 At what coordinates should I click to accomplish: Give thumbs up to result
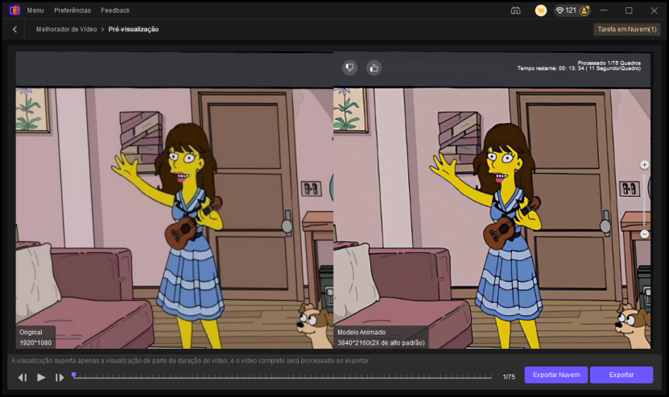(374, 68)
